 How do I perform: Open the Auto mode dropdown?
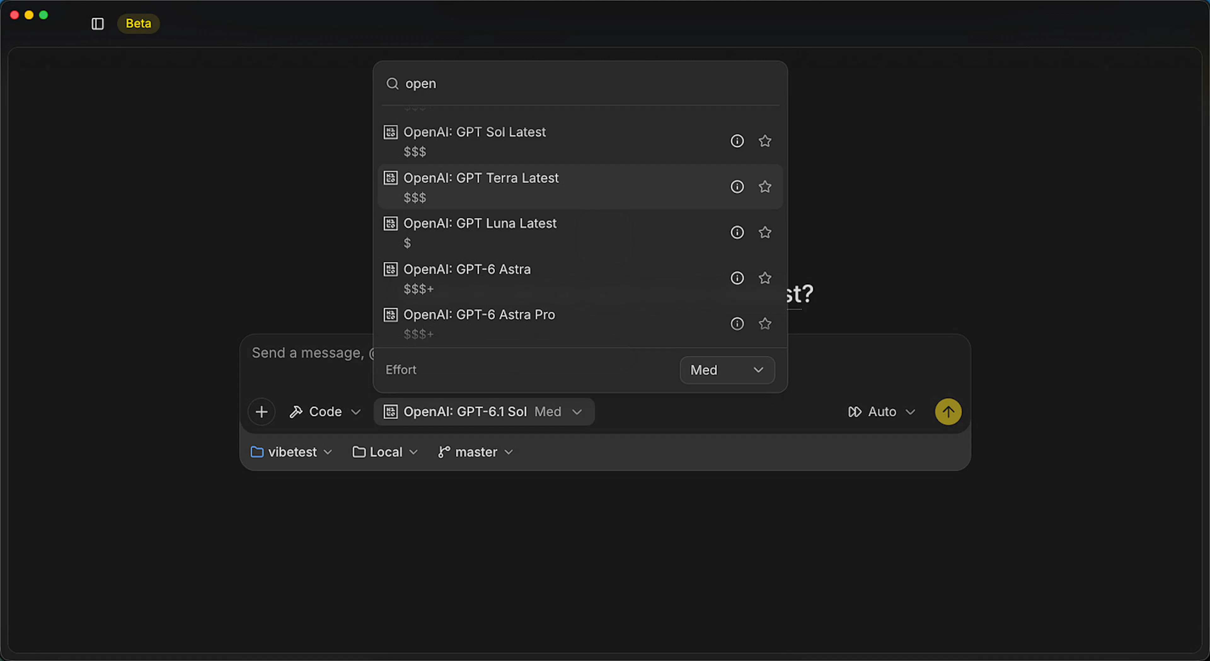(882, 412)
